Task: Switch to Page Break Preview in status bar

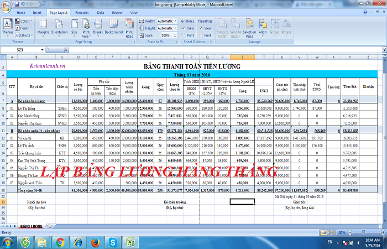Action: tap(334, 232)
